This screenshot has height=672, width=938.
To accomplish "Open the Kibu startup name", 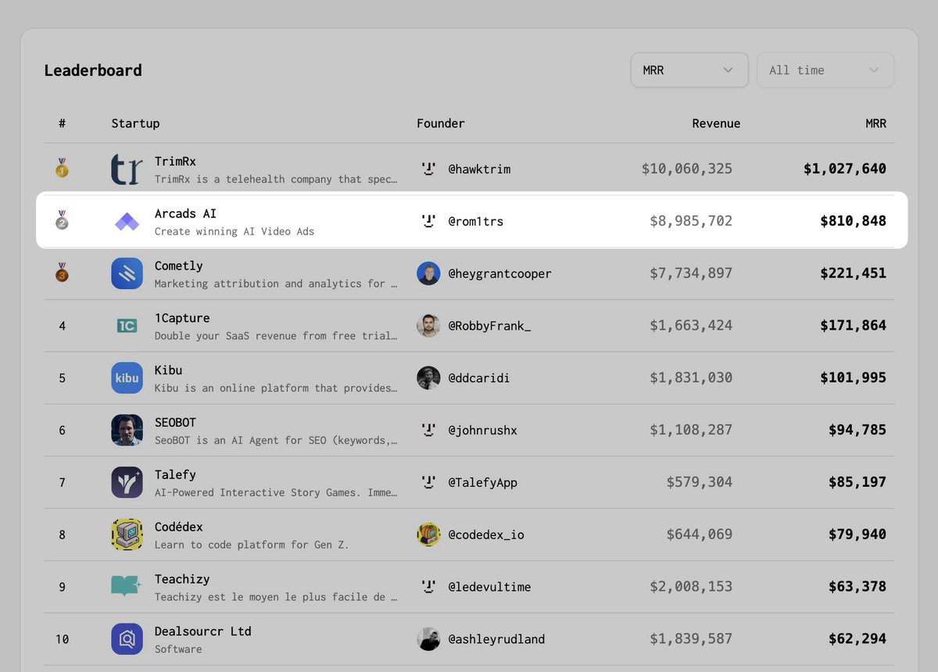I will [168, 370].
